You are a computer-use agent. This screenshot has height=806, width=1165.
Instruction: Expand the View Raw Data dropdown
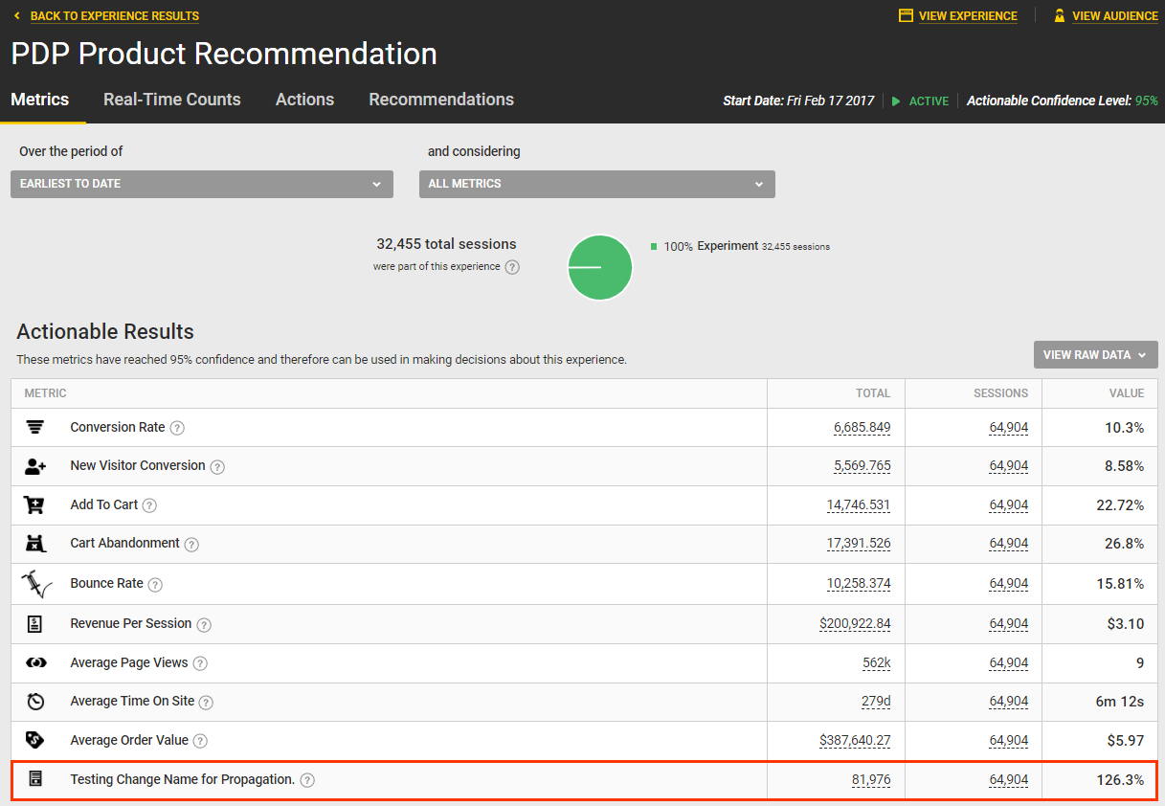tap(1096, 354)
